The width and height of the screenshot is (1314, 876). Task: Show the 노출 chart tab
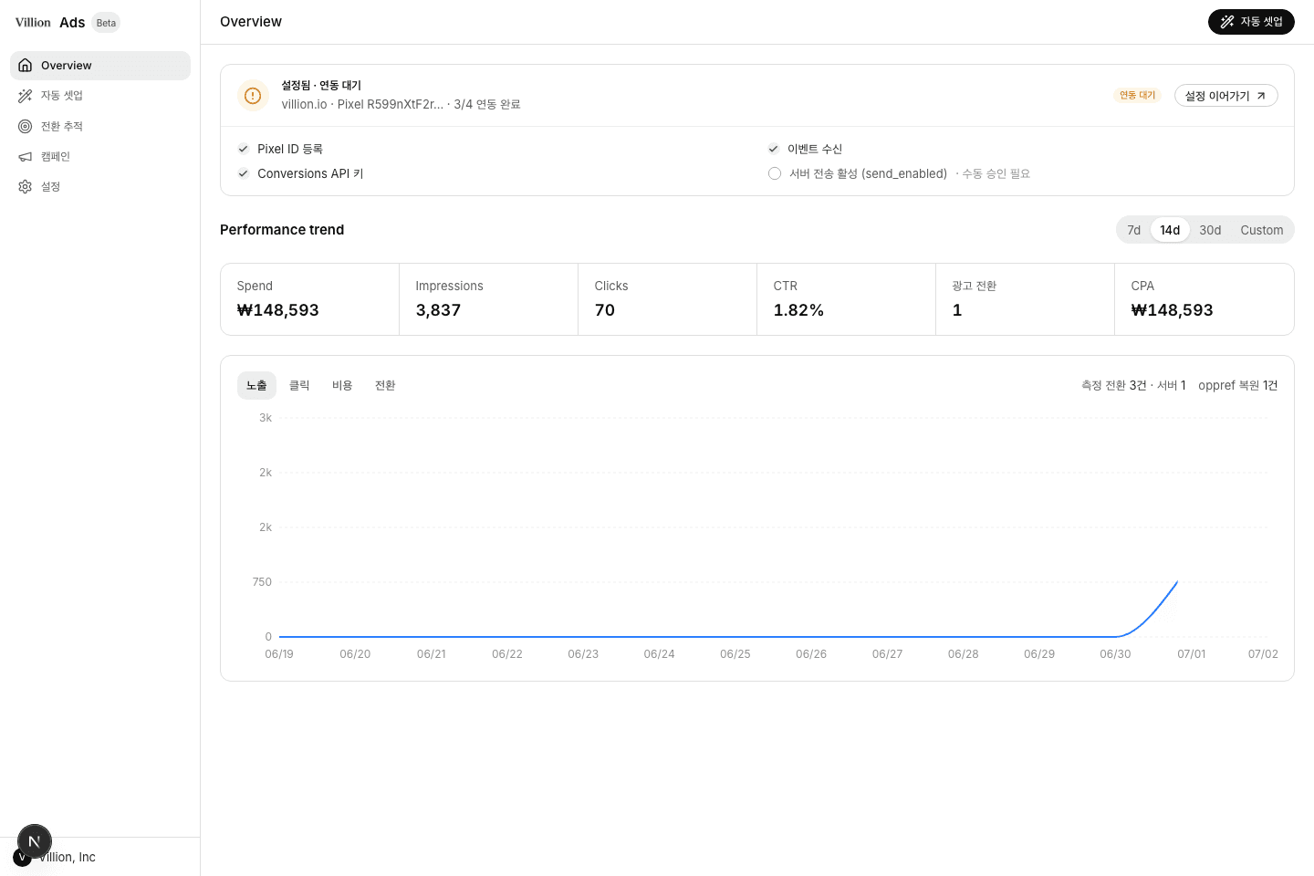pyautogui.click(x=256, y=386)
